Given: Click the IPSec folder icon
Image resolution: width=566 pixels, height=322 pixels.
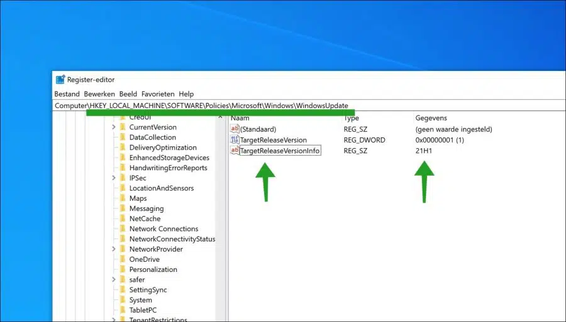Looking at the screenshot, I should point(123,178).
